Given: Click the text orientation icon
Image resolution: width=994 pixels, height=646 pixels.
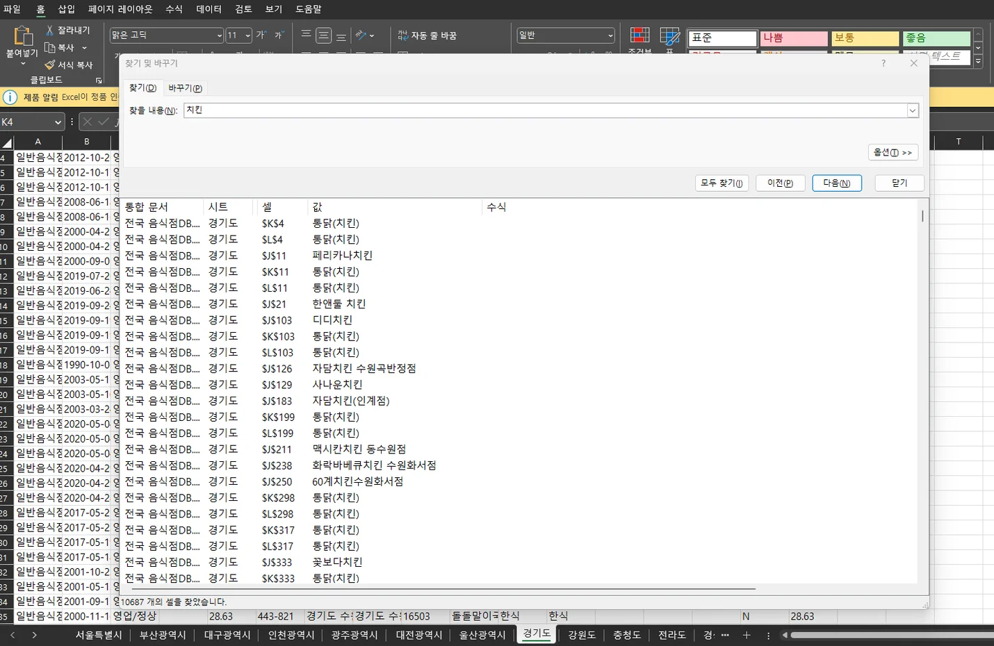Looking at the screenshot, I should [361, 35].
